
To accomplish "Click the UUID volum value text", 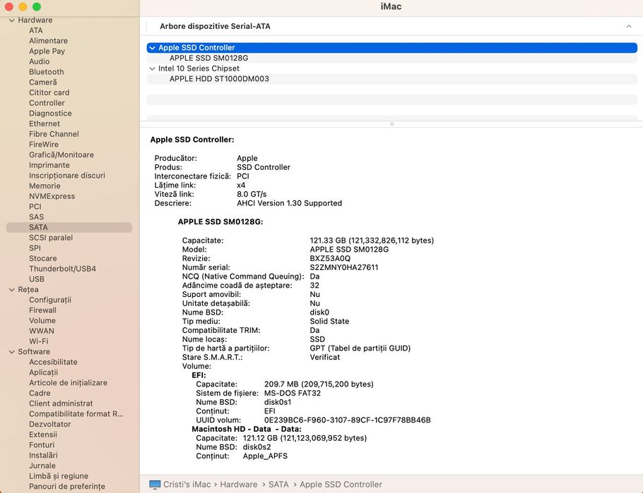I will click(348, 420).
